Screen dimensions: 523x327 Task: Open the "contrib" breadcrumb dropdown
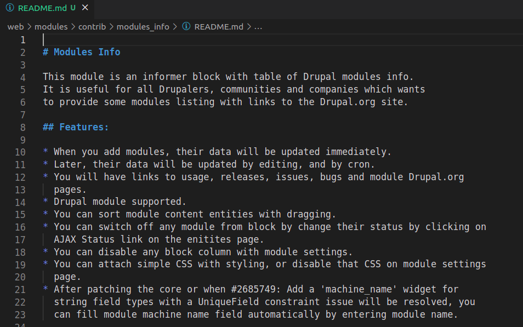coord(92,26)
